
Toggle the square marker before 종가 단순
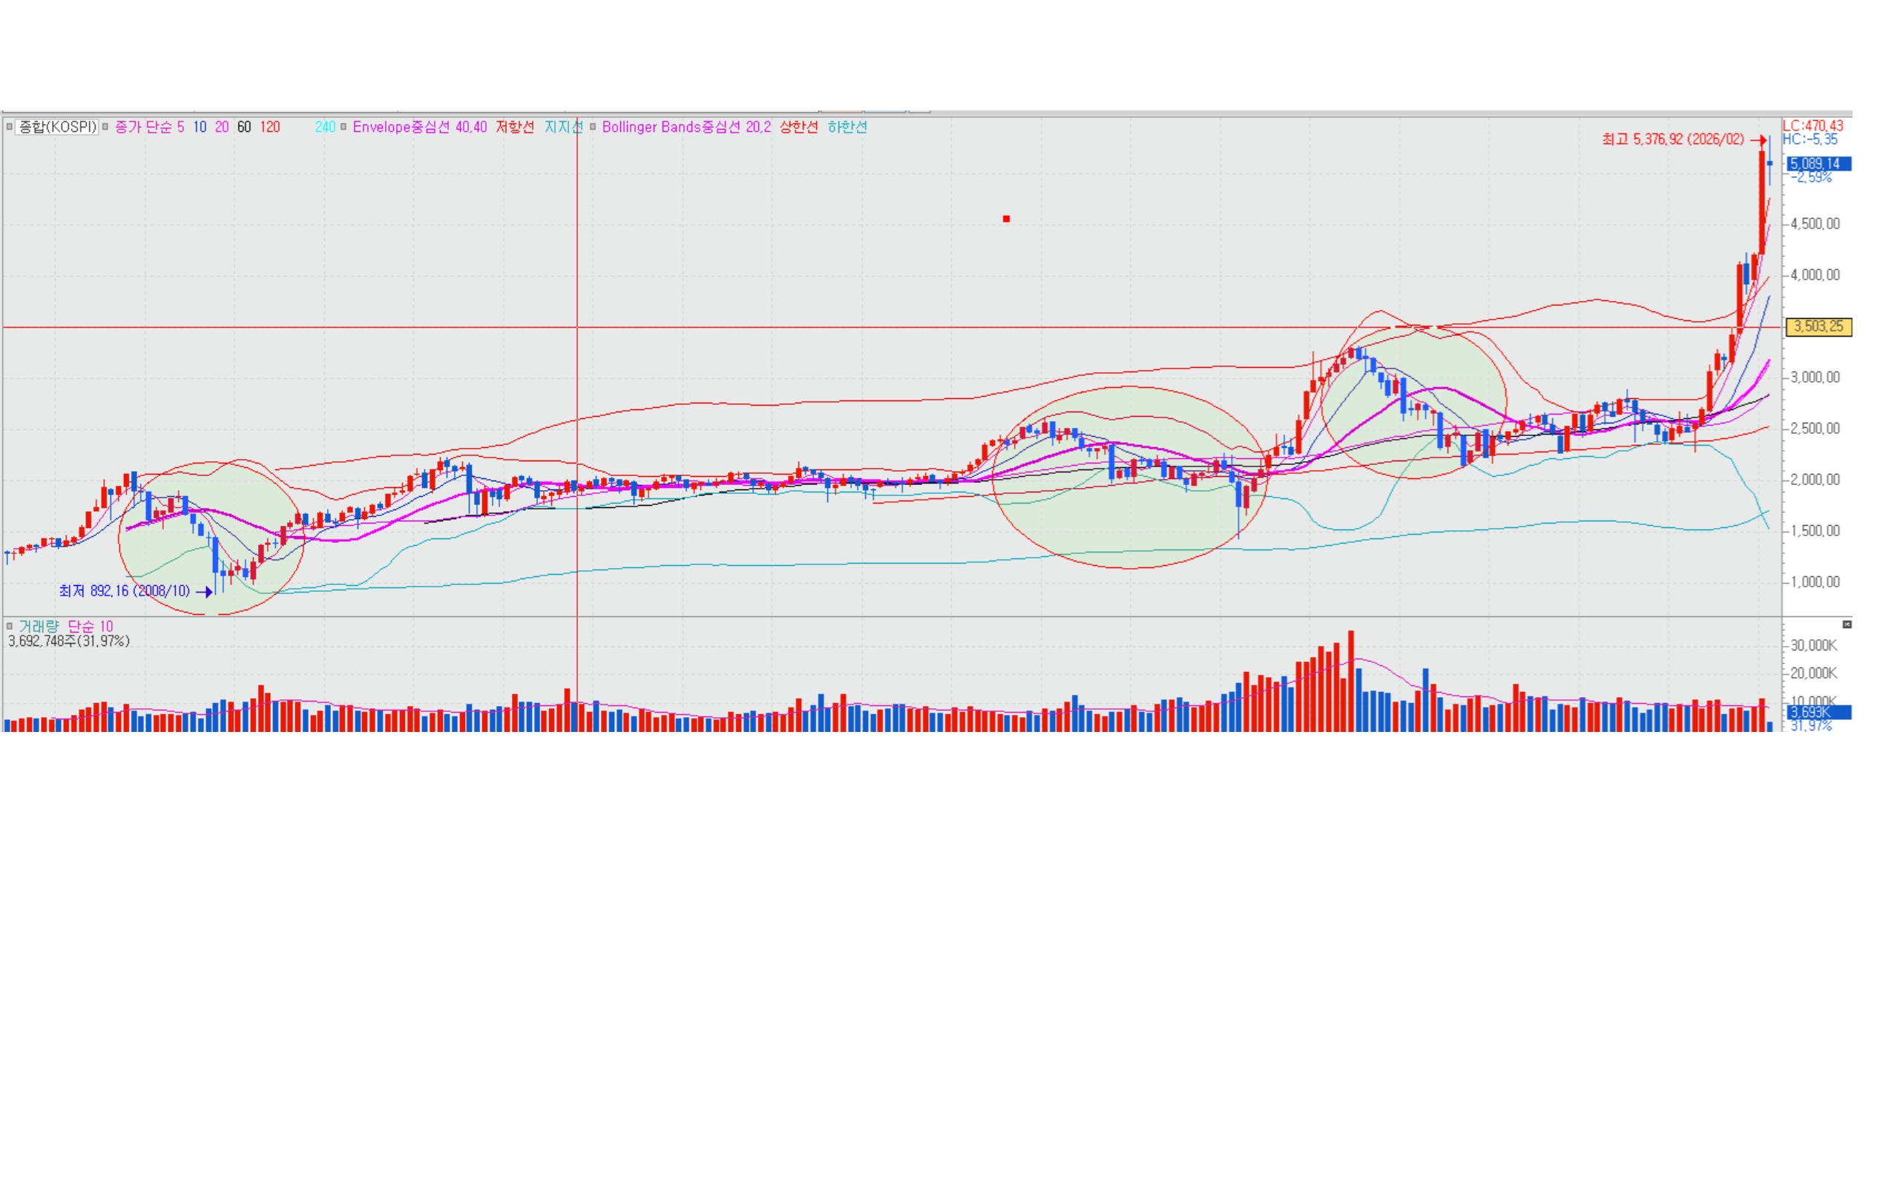pyautogui.click(x=105, y=127)
